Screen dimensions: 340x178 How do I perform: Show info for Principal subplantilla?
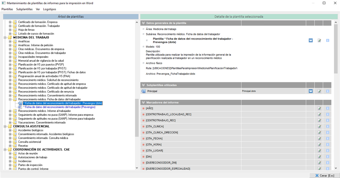(x=328, y=91)
